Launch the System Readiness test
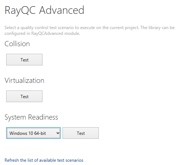The height and width of the screenshot is (165, 178). pyautogui.click(x=81, y=133)
